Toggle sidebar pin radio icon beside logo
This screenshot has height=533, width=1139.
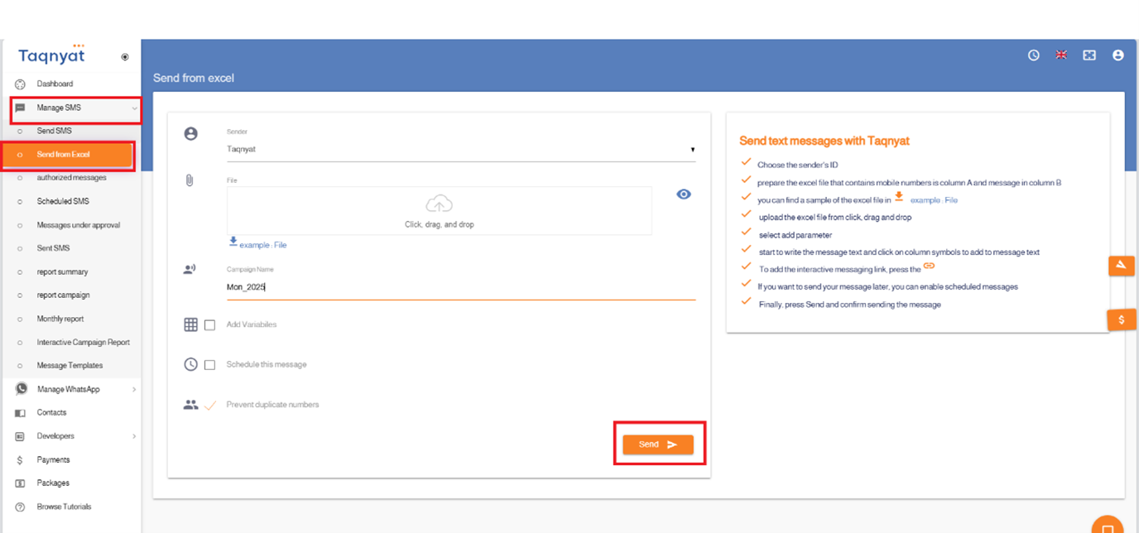tap(125, 57)
